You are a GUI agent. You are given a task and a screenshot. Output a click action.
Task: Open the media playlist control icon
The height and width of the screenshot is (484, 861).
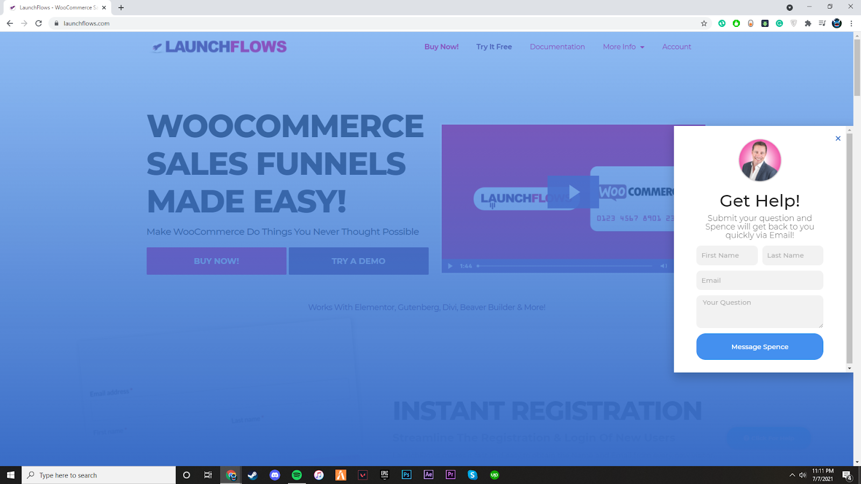pos(822,23)
